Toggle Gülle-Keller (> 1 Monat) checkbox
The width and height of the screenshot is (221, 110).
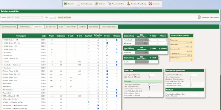(x=149, y=77)
